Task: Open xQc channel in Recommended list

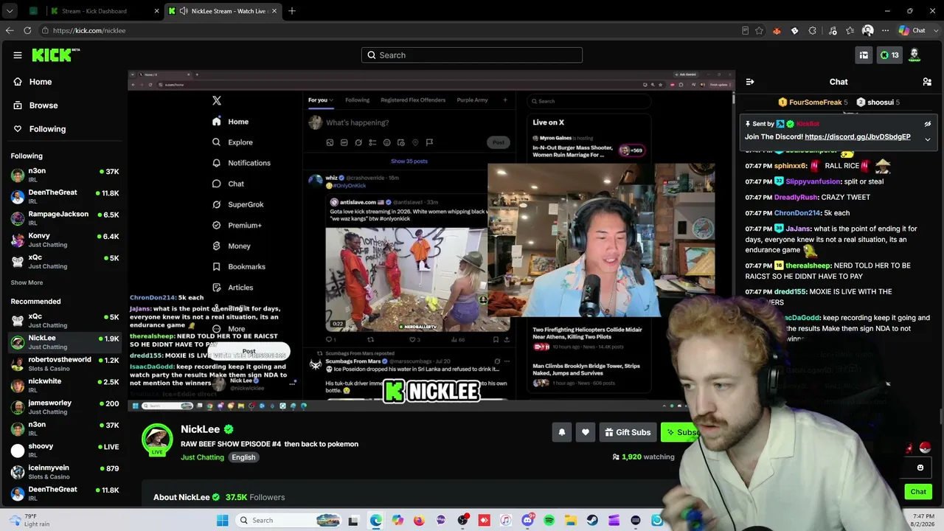Action: pyautogui.click(x=65, y=321)
